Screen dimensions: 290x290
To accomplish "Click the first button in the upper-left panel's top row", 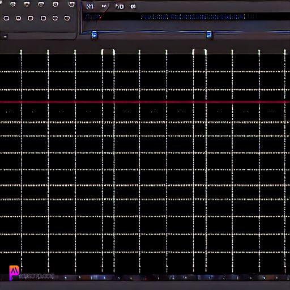I will coord(13,4).
